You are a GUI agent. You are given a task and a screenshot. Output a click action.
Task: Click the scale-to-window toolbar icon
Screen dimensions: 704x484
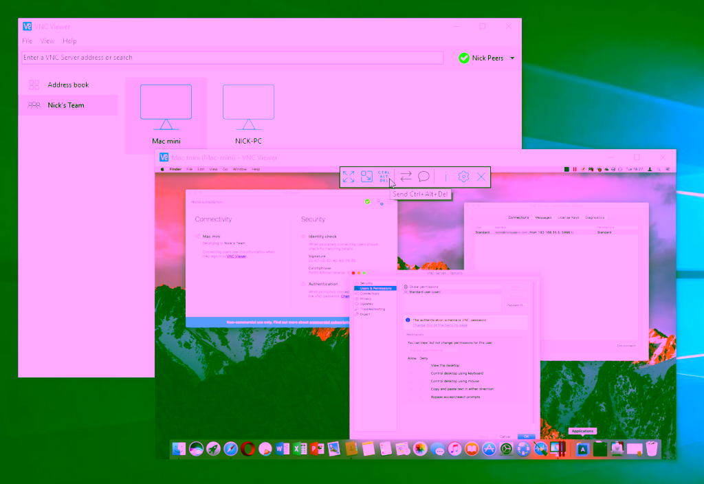click(x=366, y=177)
